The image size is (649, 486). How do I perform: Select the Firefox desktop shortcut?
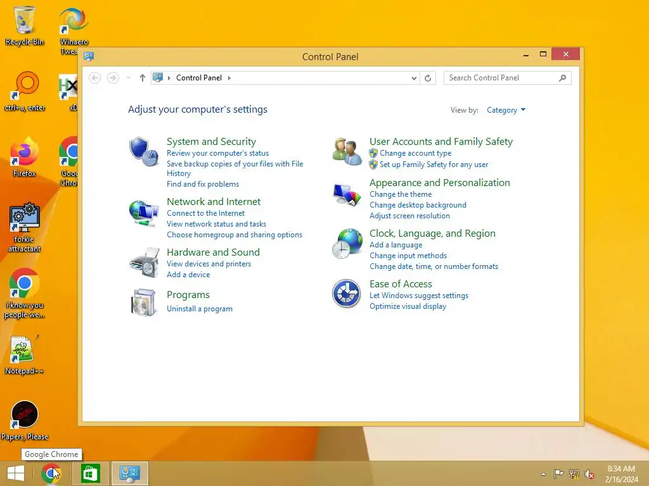pyautogui.click(x=25, y=157)
